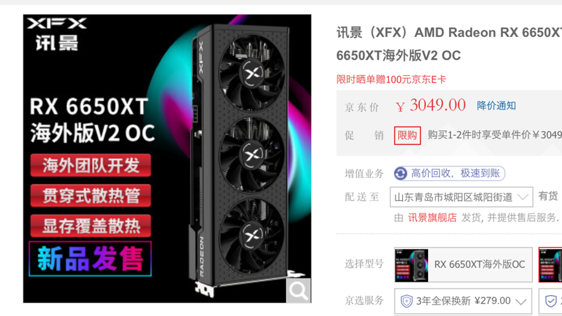Viewport: 562px width, 316px height.
Task: Click the blue shield-check icon at right edge
Action: click(551, 301)
